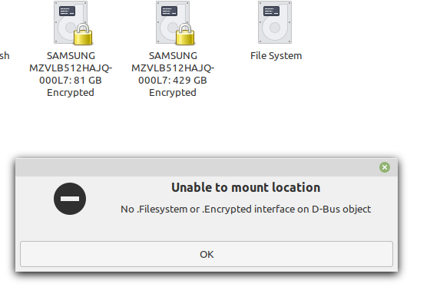
Task: Click the "000L7: 81 GB" label line
Action: [x=71, y=81]
